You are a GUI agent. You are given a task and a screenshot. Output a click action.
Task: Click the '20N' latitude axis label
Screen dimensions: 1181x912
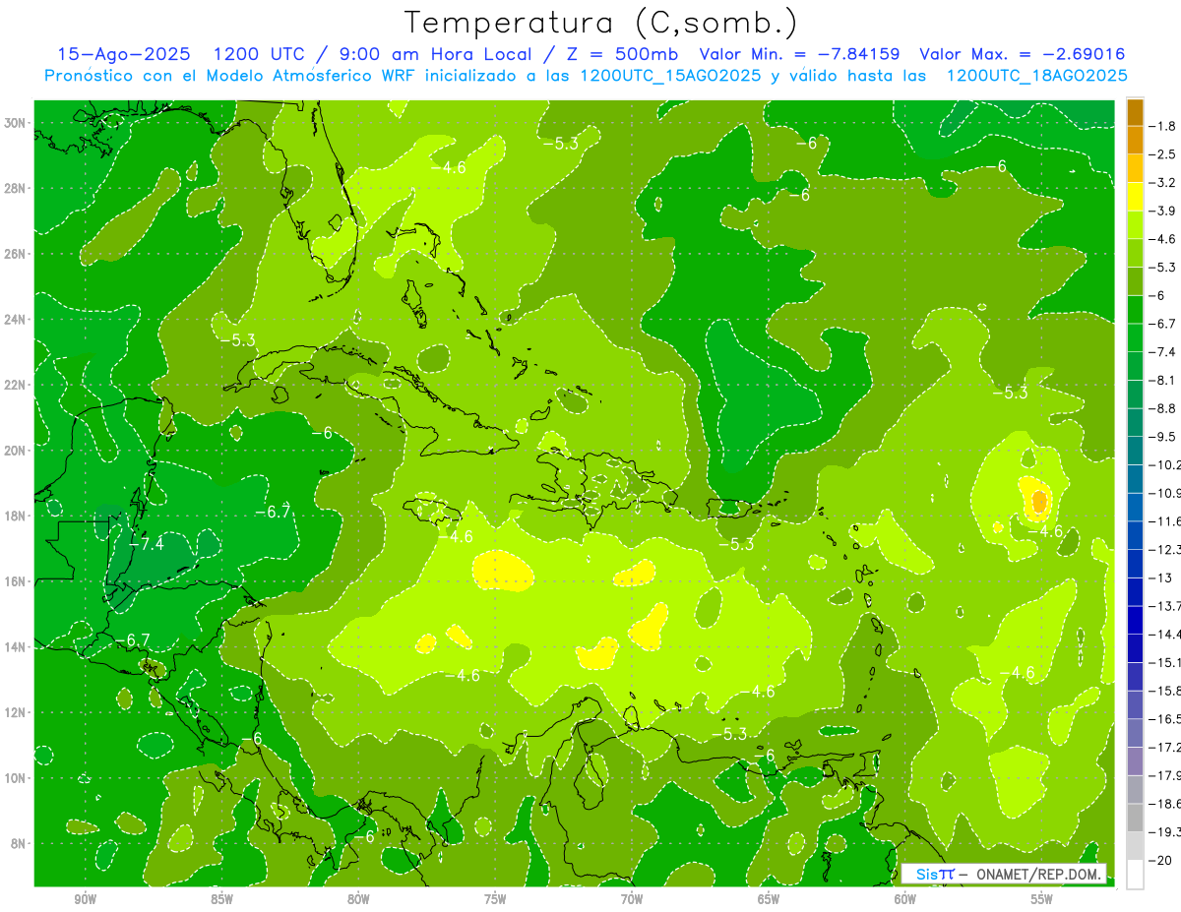(x=16, y=451)
